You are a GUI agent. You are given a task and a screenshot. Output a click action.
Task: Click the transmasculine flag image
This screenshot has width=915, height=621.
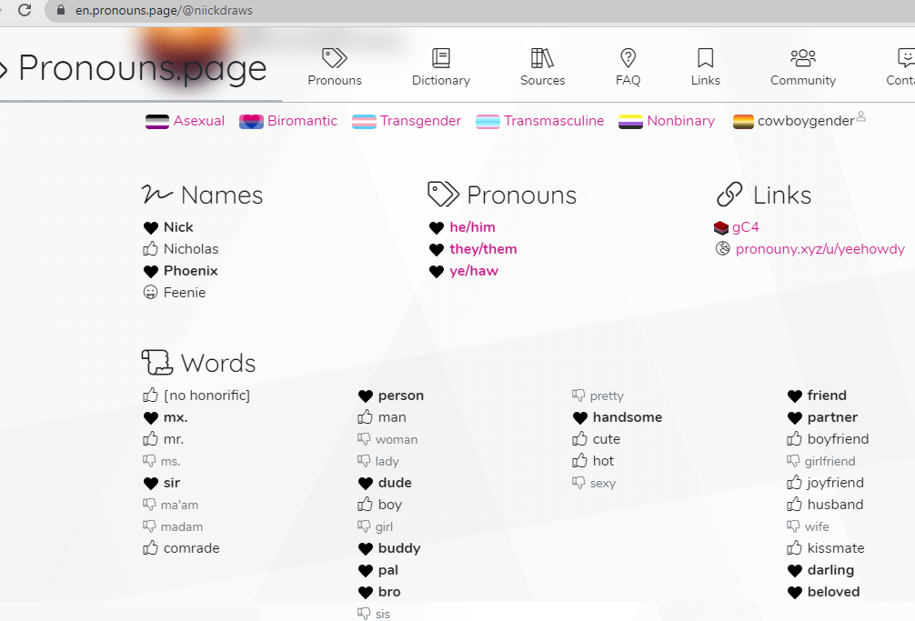[488, 121]
